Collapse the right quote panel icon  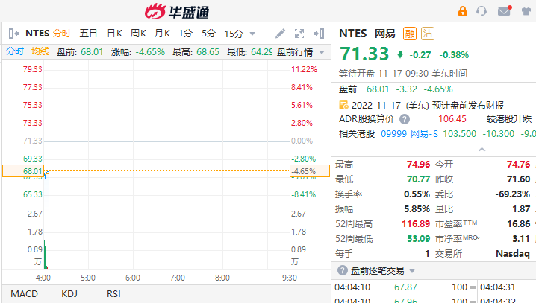pyautogui.click(x=319, y=34)
